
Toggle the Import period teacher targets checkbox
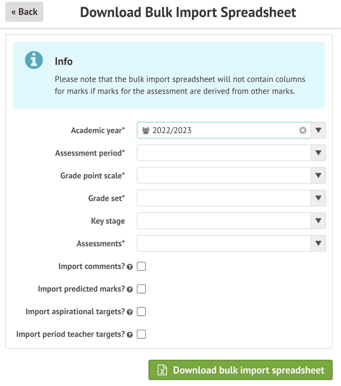coord(141,334)
